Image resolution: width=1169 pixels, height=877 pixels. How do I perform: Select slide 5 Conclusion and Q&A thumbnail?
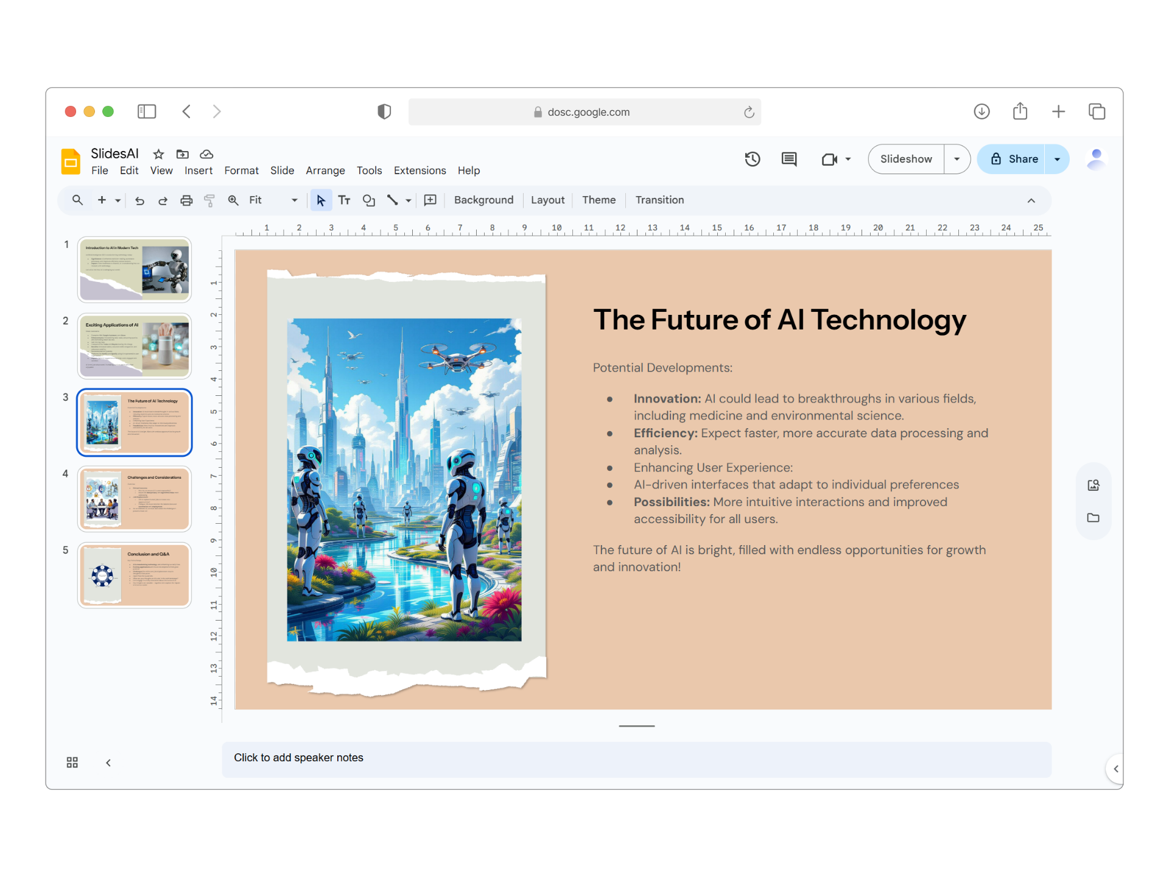tap(134, 574)
